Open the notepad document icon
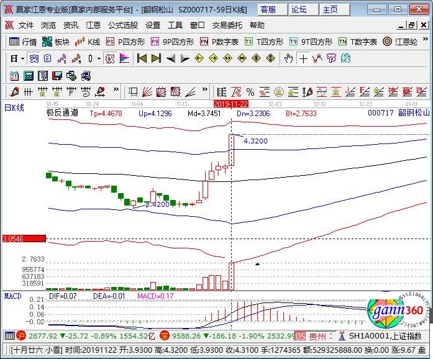This screenshot has height=359, width=433. point(42,76)
